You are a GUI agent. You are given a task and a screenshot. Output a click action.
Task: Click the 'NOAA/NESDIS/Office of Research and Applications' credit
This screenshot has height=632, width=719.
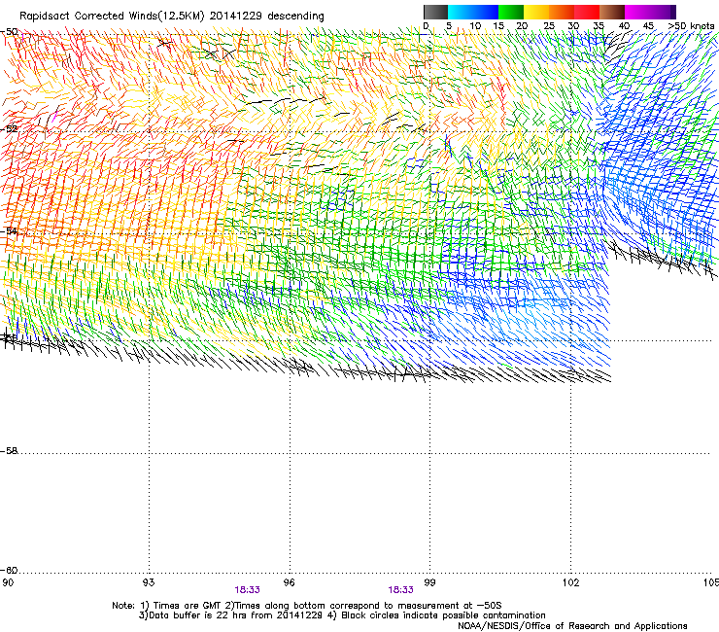572,626
